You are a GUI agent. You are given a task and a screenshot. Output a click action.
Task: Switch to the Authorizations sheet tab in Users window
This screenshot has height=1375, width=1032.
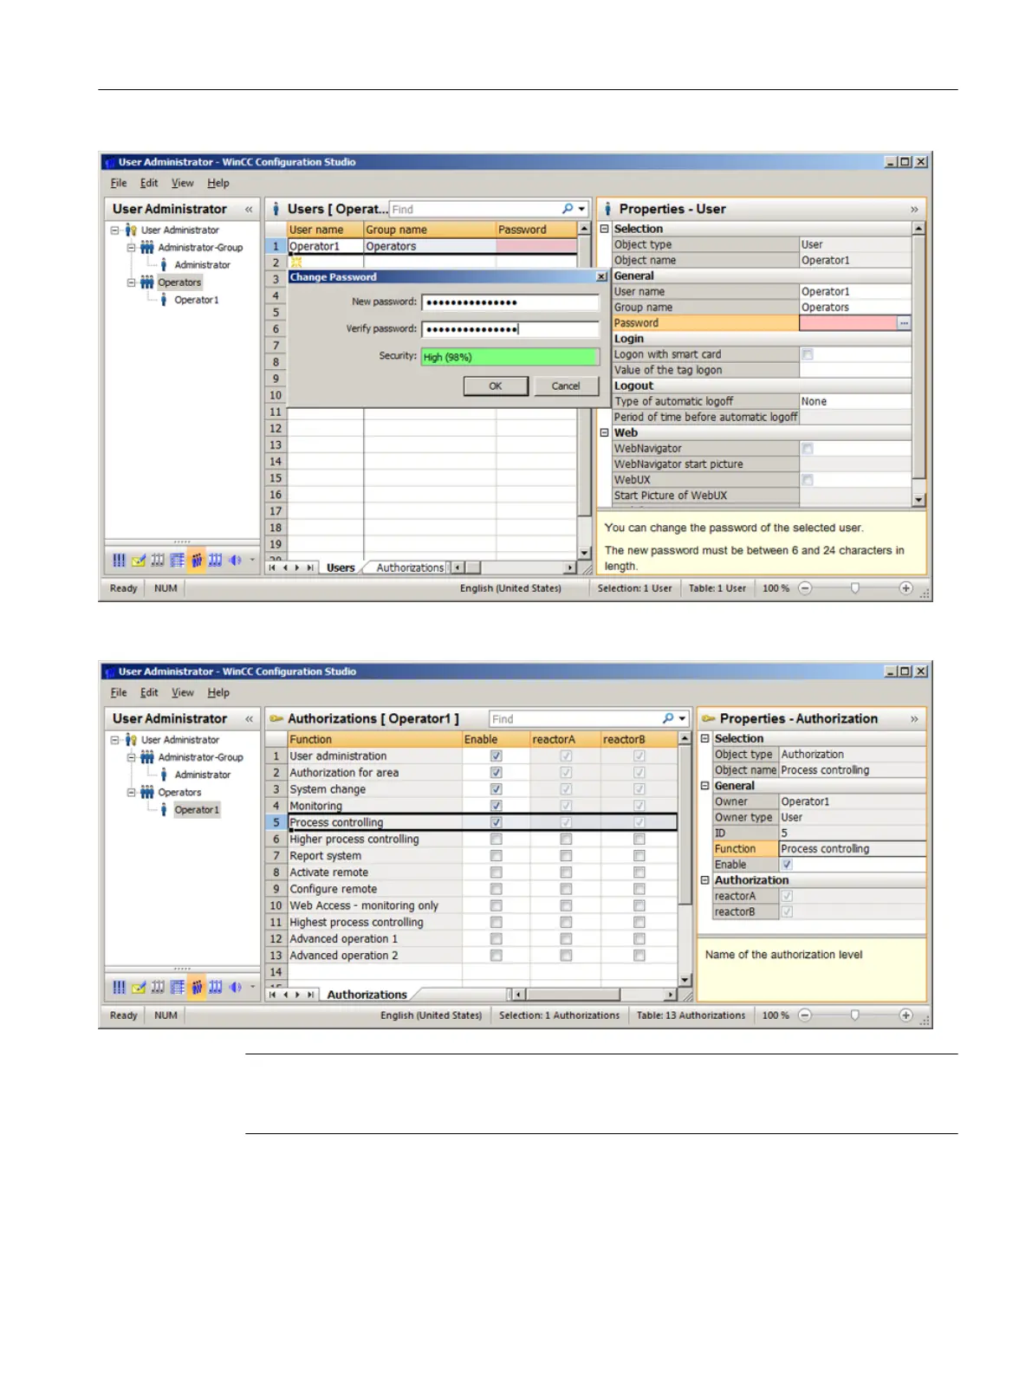[411, 568]
